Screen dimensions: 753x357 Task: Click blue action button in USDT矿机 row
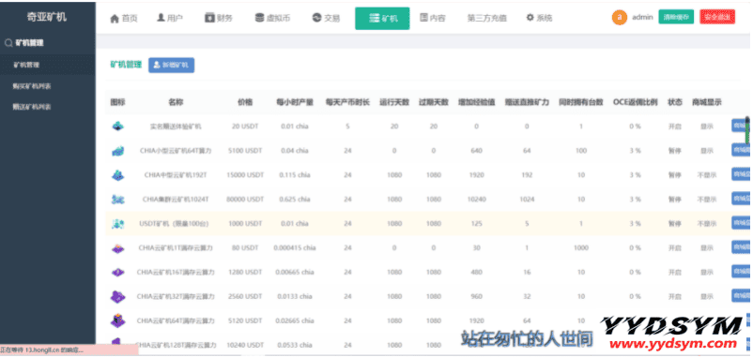pos(740,223)
